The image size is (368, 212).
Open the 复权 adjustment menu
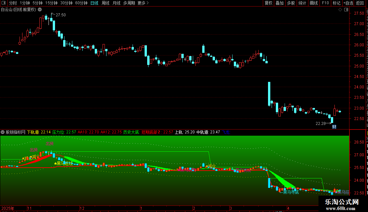[x=268, y=3]
